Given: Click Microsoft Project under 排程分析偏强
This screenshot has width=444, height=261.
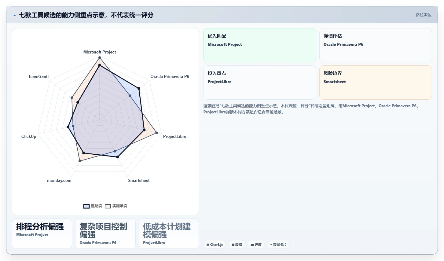Looking at the screenshot, I should pyautogui.click(x=32, y=235).
